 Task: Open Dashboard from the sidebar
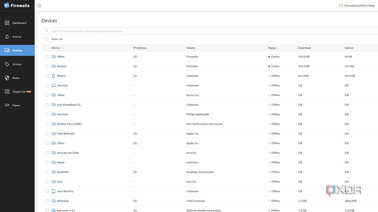tap(17, 23)
